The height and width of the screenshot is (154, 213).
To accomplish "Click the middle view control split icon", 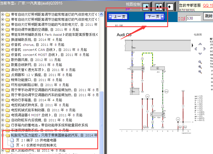I will tap(159, 6).
